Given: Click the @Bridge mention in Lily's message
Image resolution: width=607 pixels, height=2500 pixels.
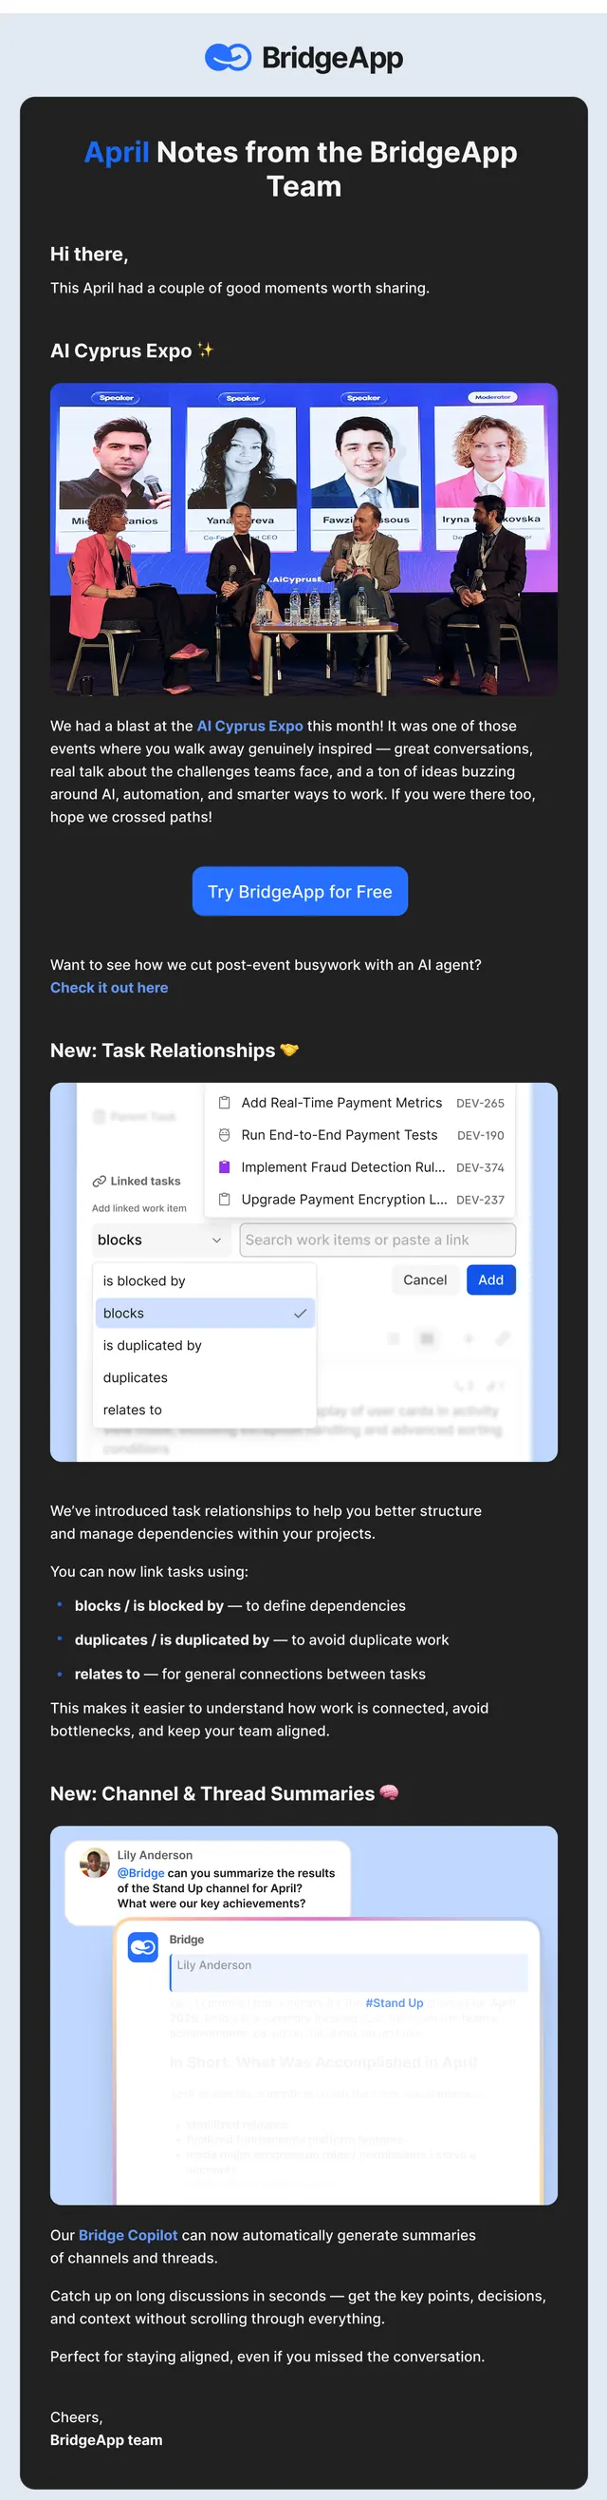Looking at the screenshot, I should point(140,1873).
